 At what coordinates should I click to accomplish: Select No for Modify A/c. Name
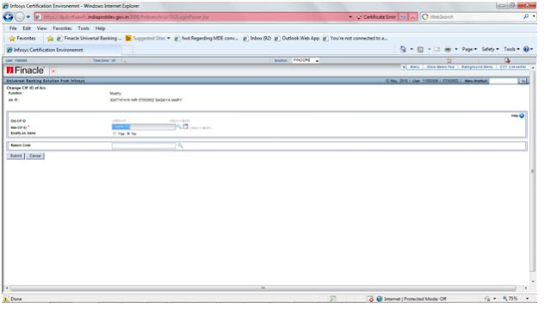128,134
